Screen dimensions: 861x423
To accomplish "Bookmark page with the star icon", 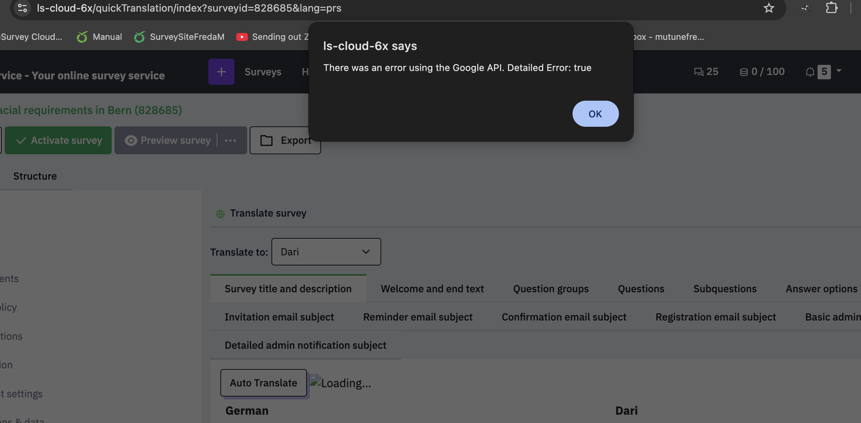I will [769, 8].
